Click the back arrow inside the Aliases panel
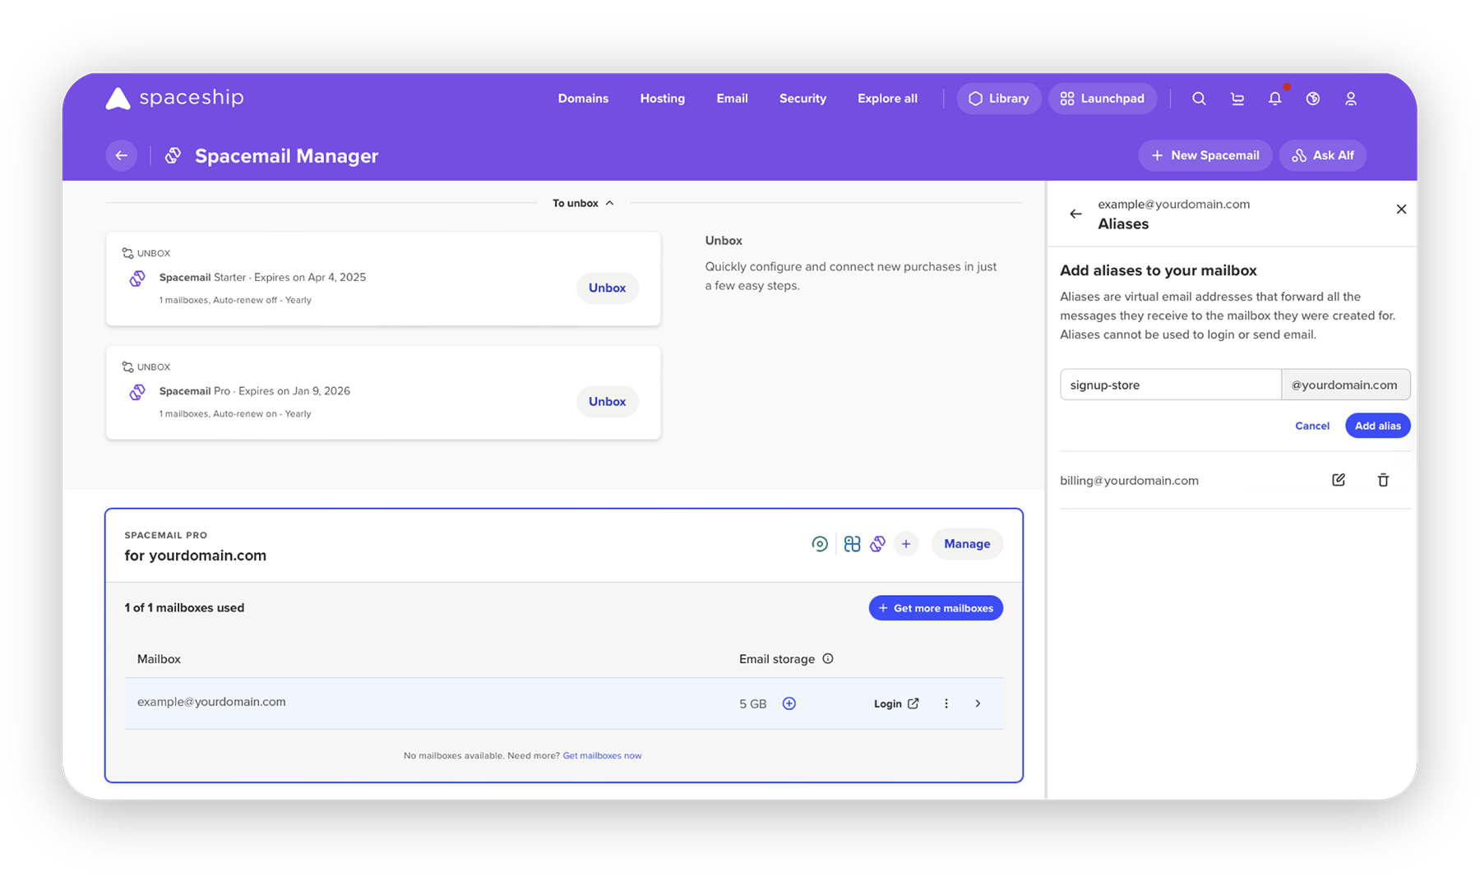Viewport: 1480px width, 876px height. tap(1075, 214)
